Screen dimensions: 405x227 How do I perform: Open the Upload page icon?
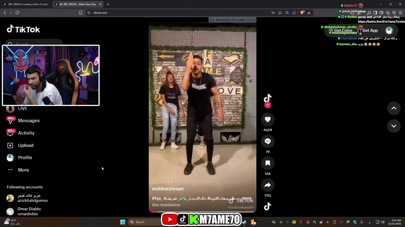click(10, 145)
